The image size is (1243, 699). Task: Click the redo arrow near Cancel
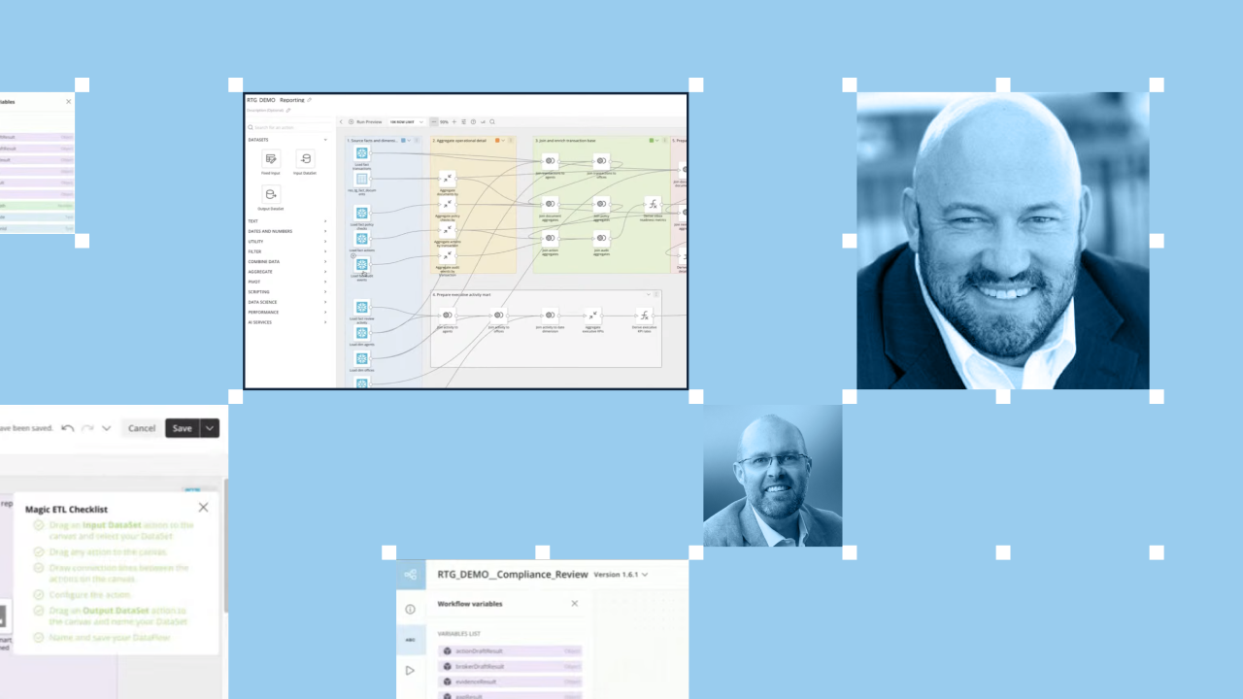coord(87,428)
